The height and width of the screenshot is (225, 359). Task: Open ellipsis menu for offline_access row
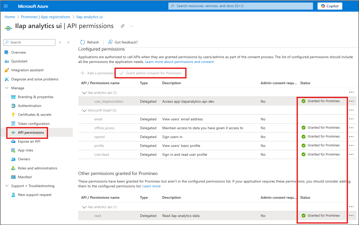coord(351,128)
